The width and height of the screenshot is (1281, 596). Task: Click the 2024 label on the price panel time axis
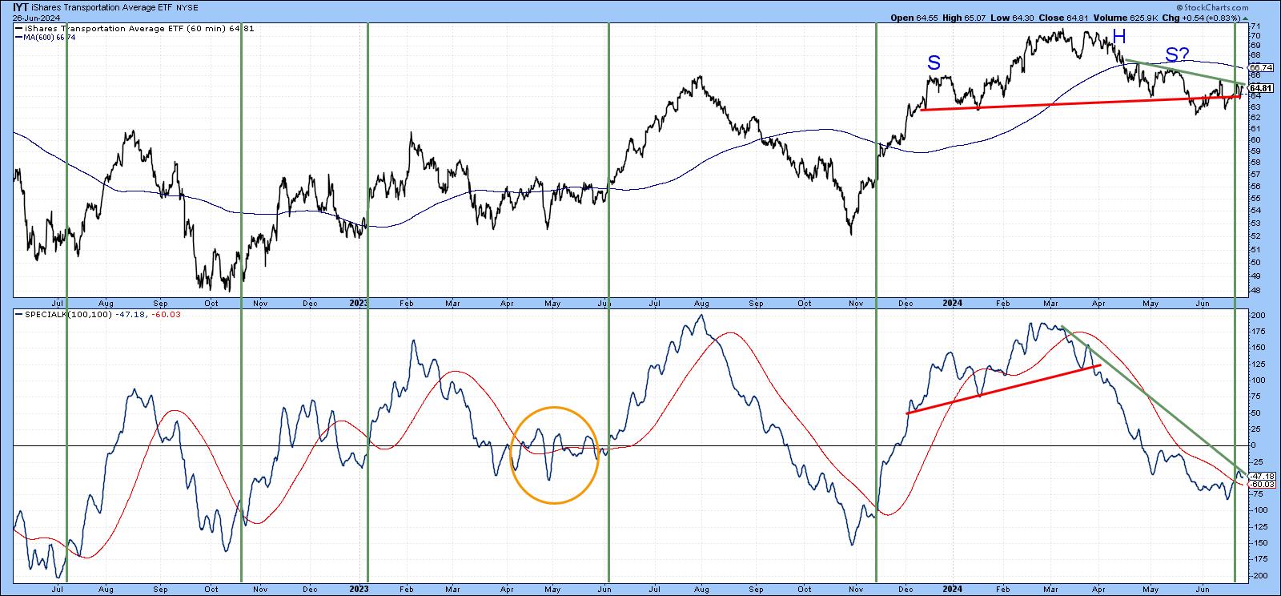pos(952,304)
